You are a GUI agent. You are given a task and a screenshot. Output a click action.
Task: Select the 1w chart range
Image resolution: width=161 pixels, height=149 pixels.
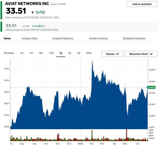coord(22,53)
